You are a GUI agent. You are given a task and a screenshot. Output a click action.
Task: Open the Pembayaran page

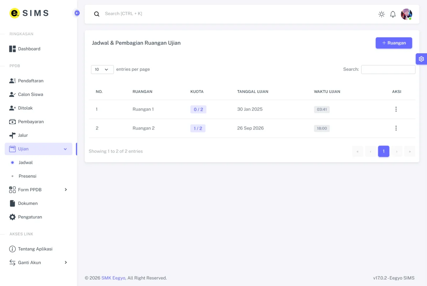tap(38, 122)
